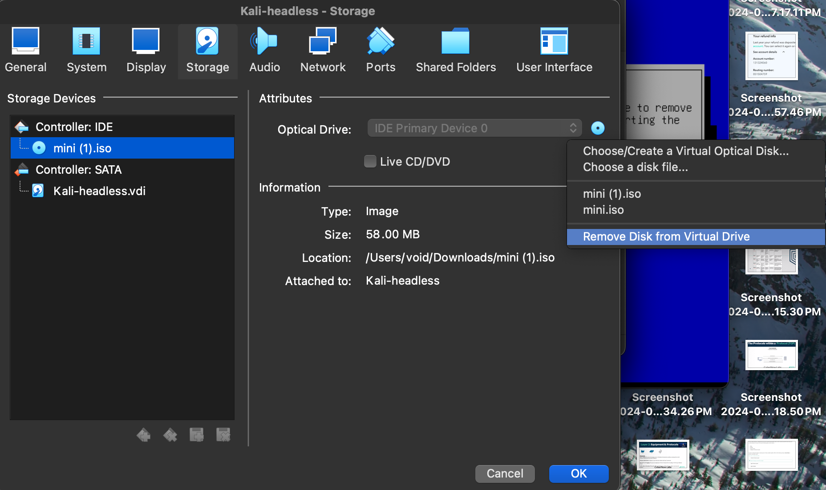Switch to the Network tab label
This screenshot has width=826, height=490.
[323, 67]
